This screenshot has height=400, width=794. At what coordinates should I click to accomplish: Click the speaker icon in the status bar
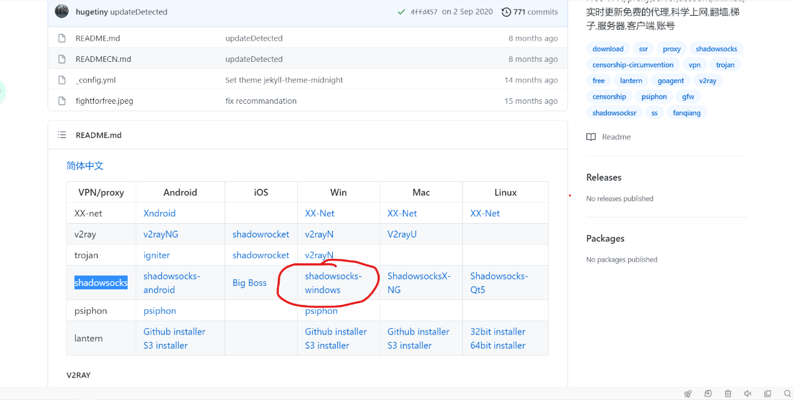point(748,394)
